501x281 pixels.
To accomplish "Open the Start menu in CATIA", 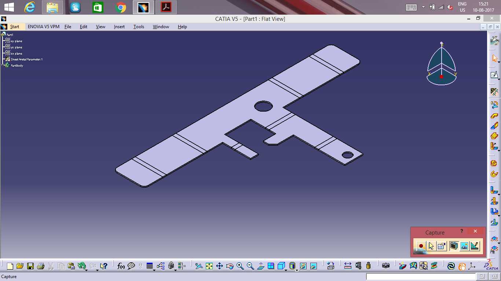I will point(15,27).
